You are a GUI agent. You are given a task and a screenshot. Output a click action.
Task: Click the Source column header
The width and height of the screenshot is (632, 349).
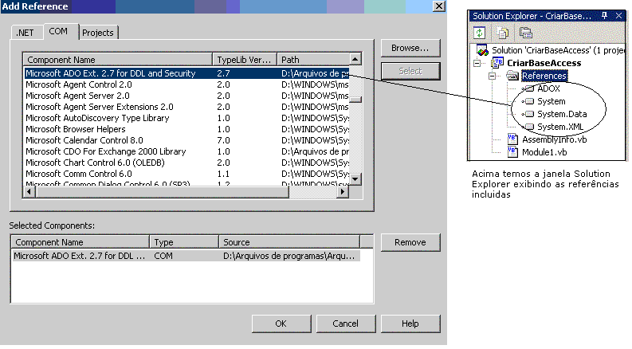coord(289,242)
